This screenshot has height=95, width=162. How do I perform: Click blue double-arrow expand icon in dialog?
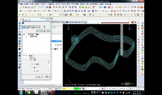coord(23,23)
